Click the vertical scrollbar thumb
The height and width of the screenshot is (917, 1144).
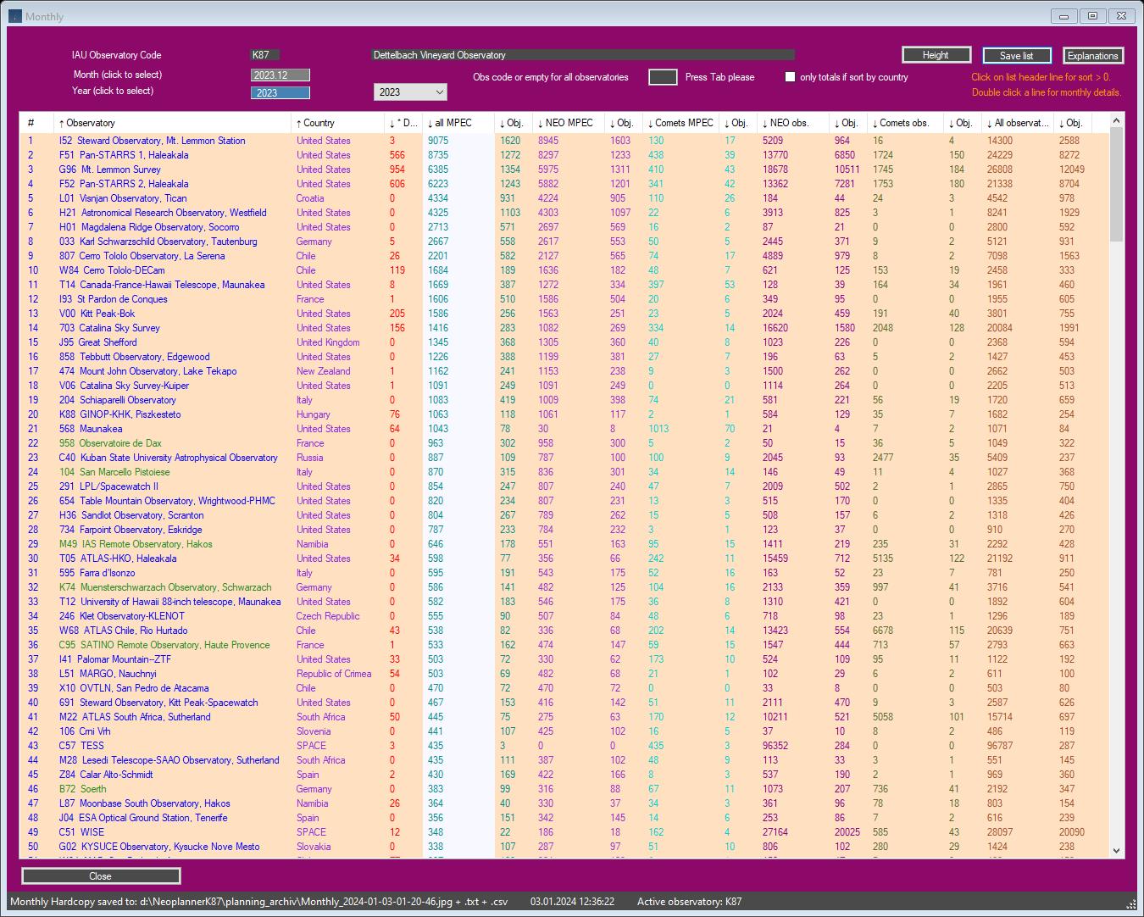point(1116,185)
